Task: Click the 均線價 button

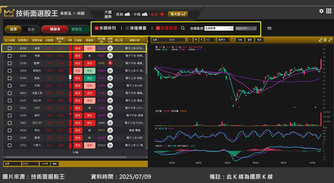Action: [x=45, y=164]
